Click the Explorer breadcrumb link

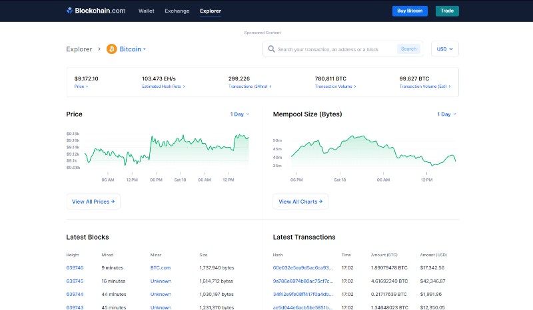point(79,49)
